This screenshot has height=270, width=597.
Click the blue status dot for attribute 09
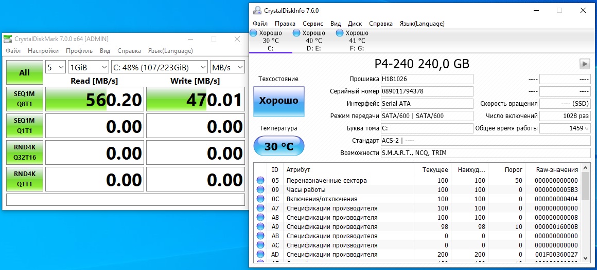[260, 189]
